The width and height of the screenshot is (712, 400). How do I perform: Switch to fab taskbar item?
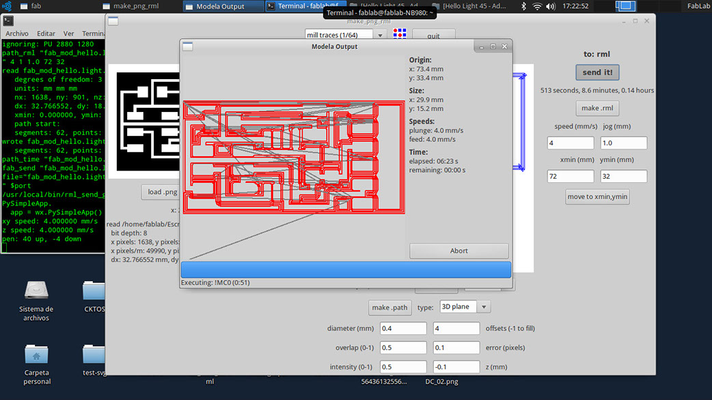coord(31,6)
